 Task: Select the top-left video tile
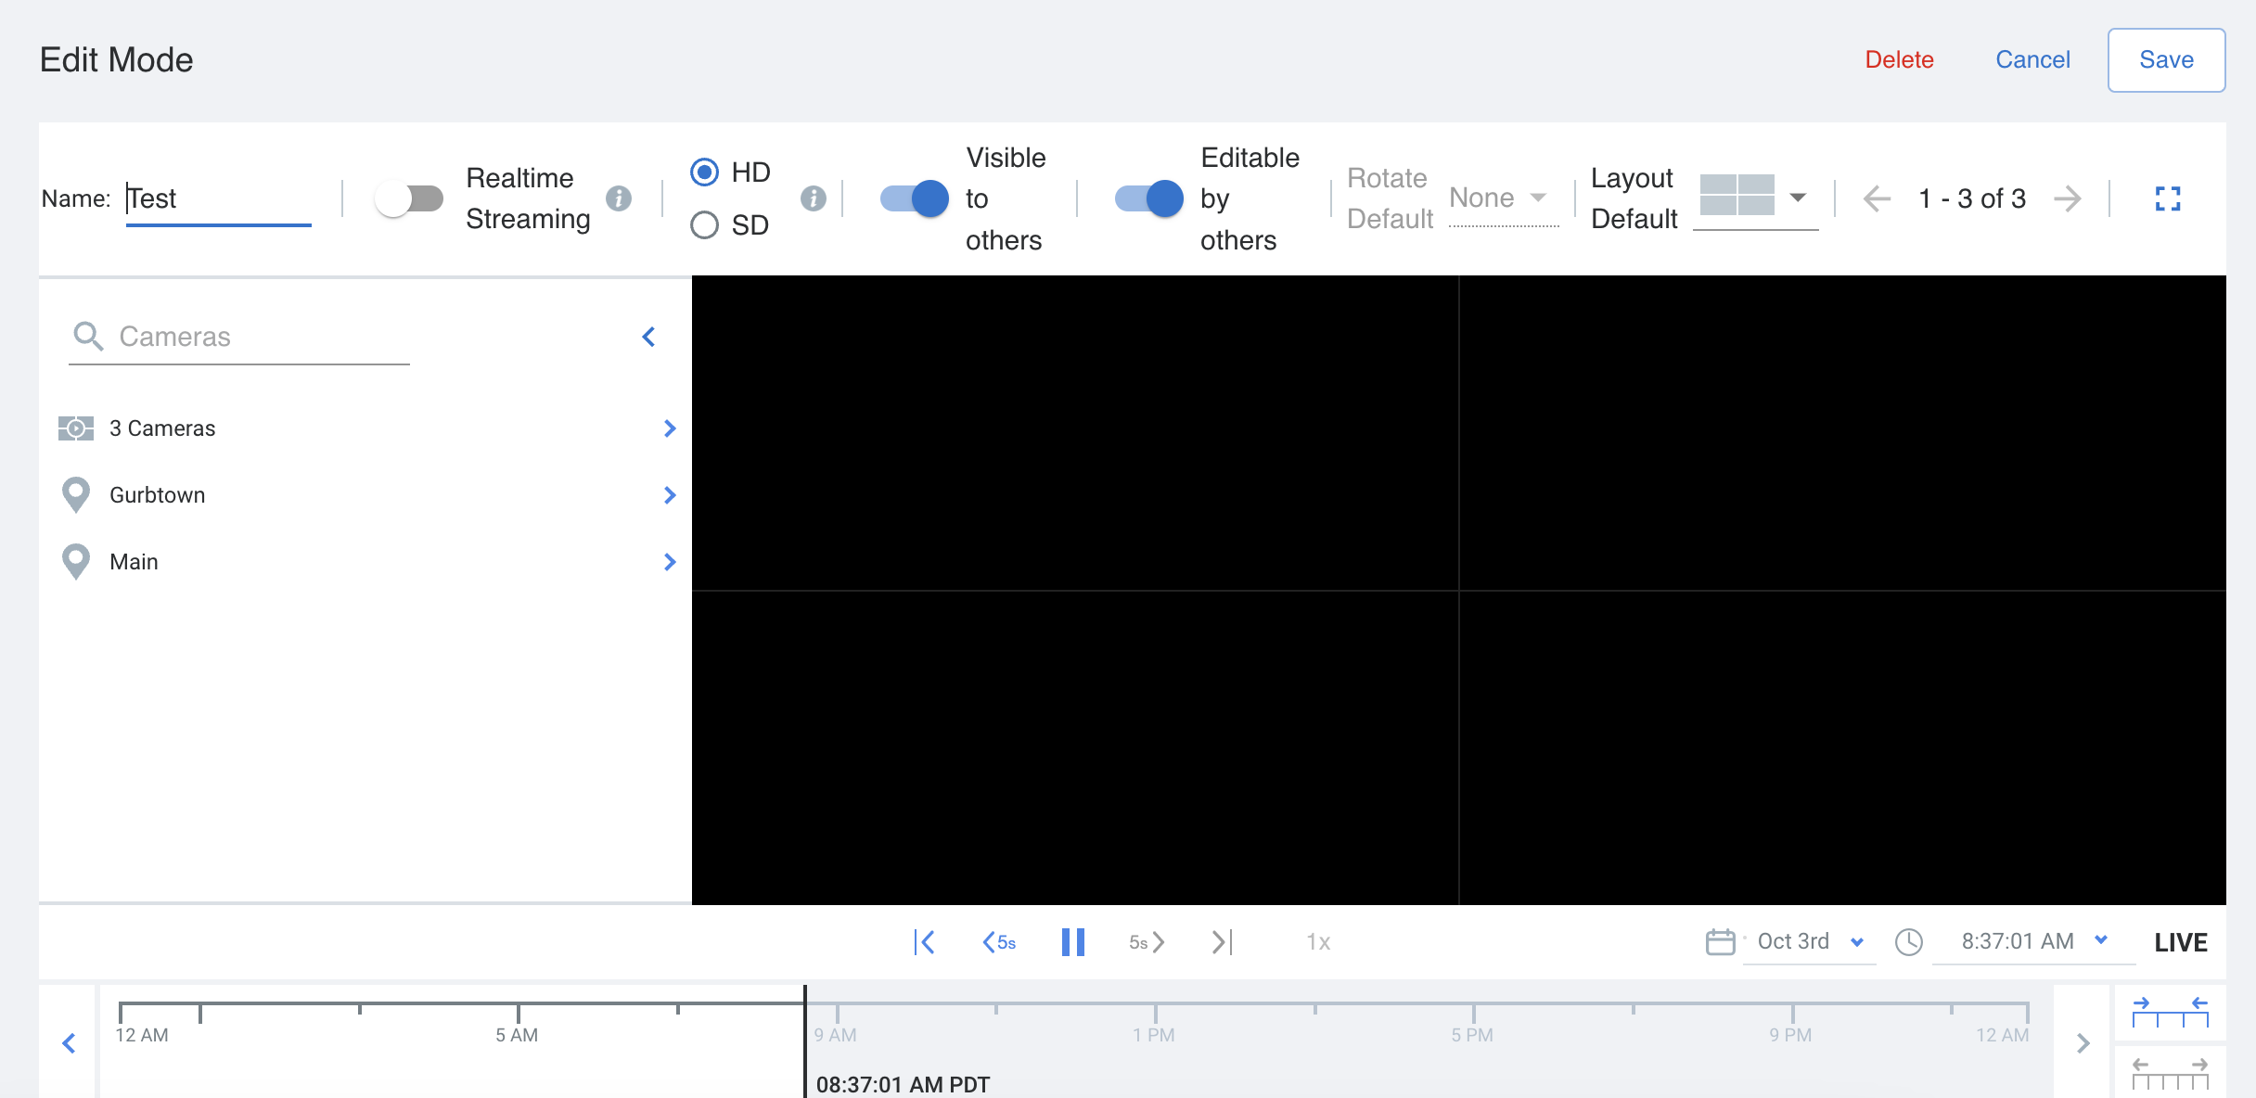tap(1075, 433)
